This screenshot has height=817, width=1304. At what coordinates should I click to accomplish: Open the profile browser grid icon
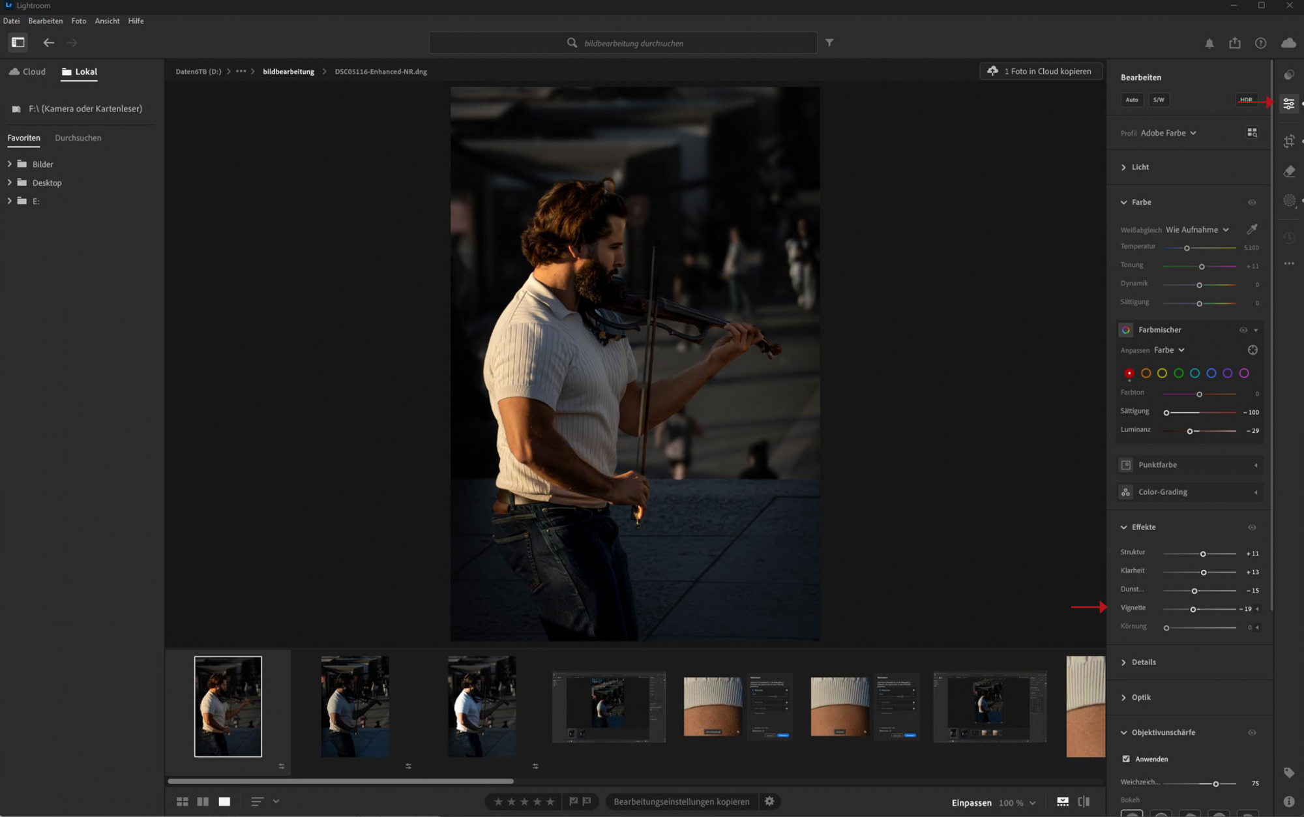coord(1252,132)
